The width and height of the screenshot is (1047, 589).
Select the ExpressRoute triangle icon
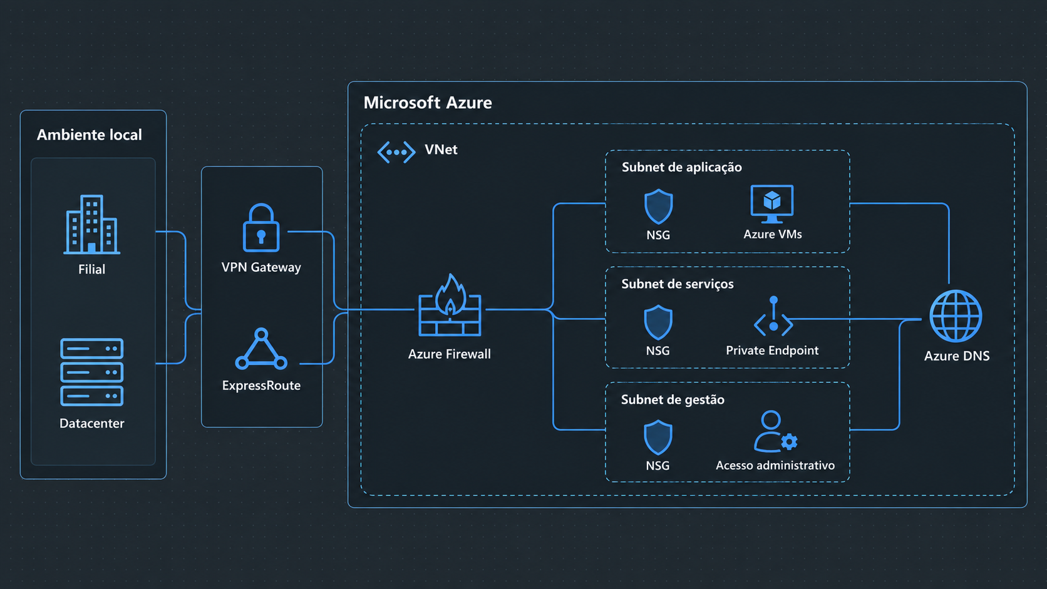click(x=261, y=349)
